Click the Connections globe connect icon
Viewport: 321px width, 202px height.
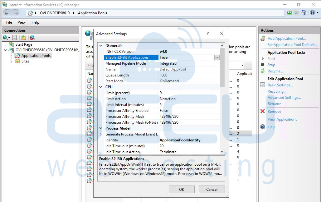coord(5,38)
